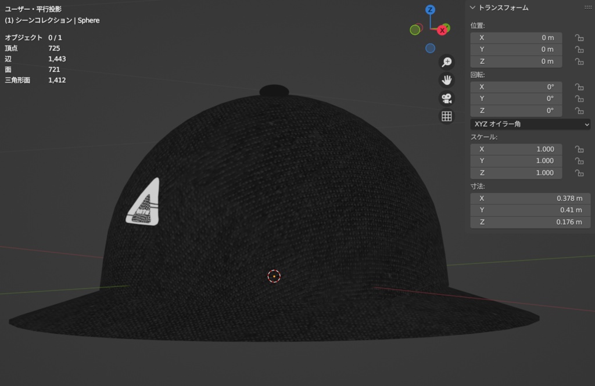
Task: Click the blue negative-Z sphere below the gizmo
Action: pos(430,48)
